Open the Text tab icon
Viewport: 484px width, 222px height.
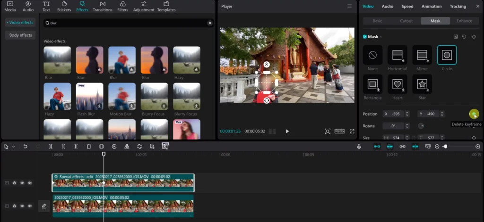point(46,4)
